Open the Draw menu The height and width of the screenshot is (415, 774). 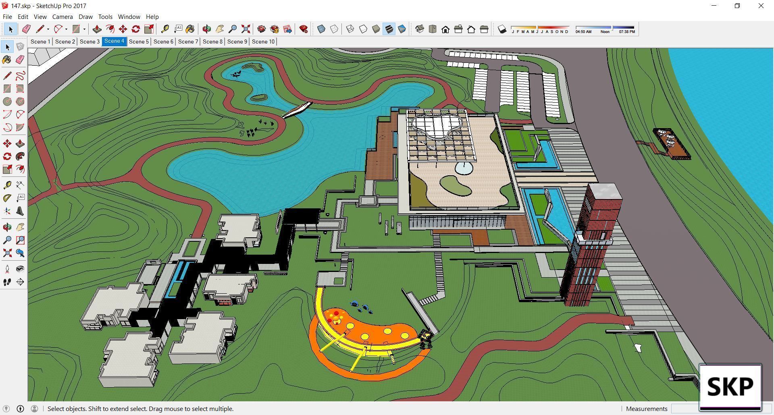85,17
